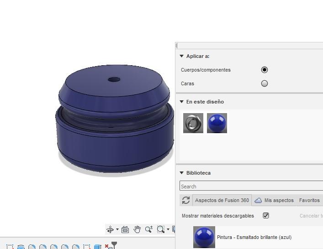Click the 'Caras' label
The width and height of the screenshot is (323, 249).
187,83
